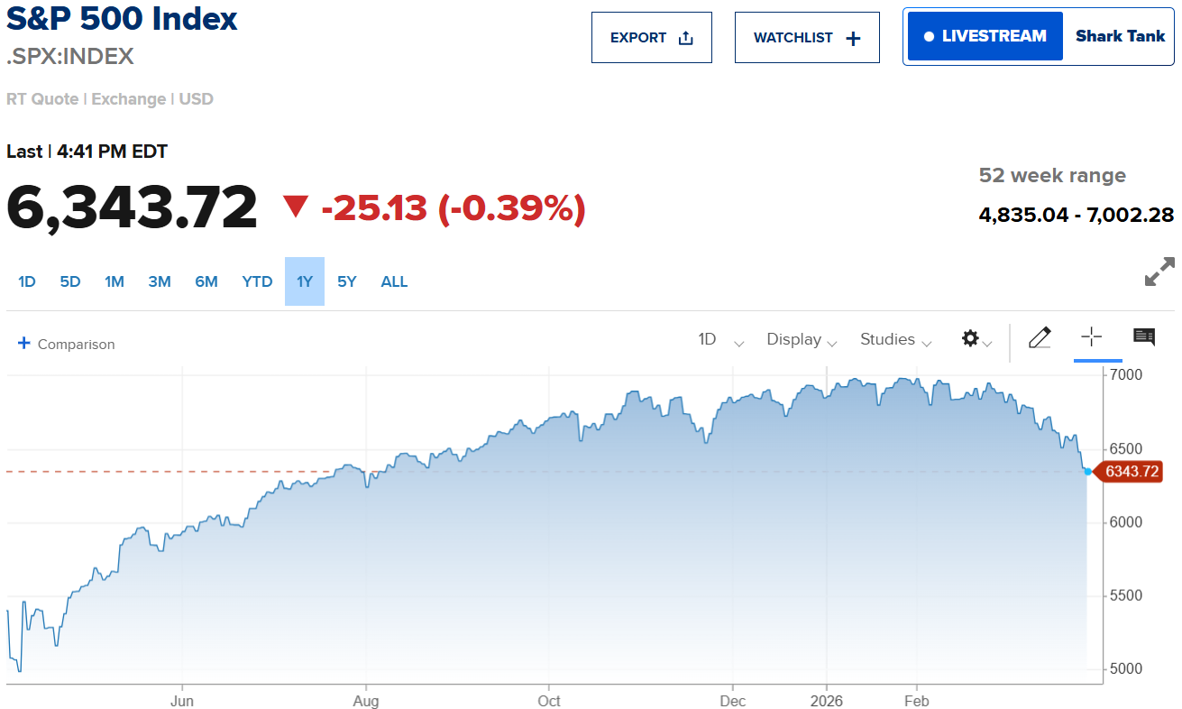Expand the chart using the fullscreen arrows

pyautogui.click(x=1160, y=272)
